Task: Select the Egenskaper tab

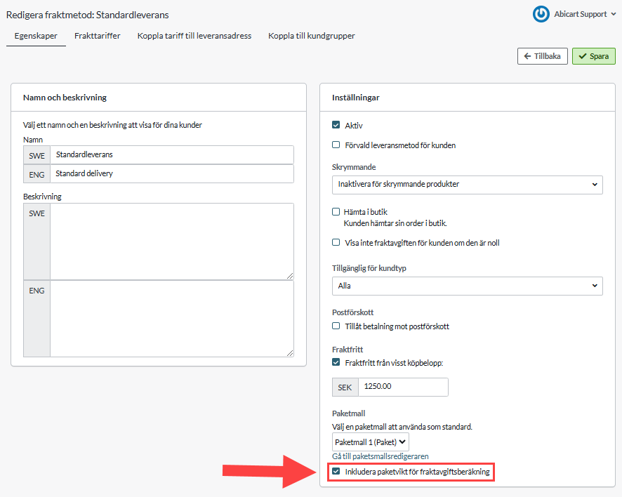Action: pyautogui.click(x=36, y=36)
